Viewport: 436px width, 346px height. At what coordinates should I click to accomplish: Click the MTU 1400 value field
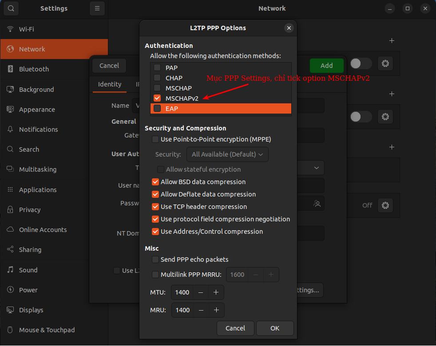click(x=182, y=292)
